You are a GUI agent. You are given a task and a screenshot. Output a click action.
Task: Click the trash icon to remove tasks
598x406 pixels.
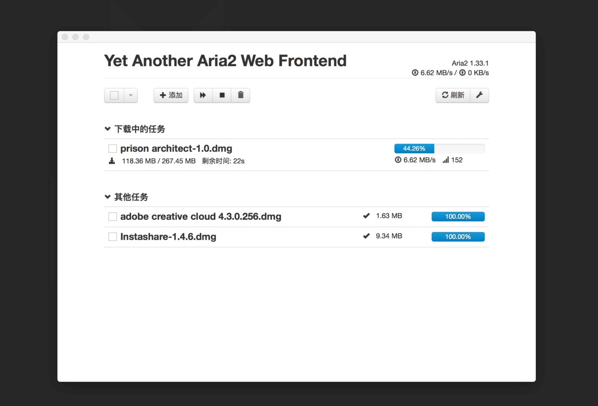241,95
